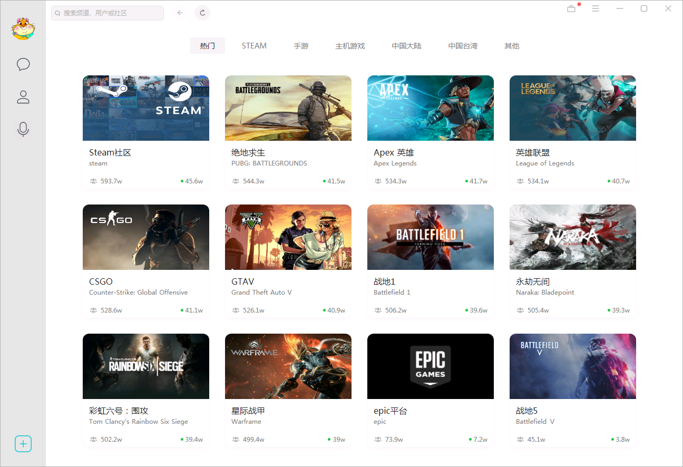Click green online dot on 战地5 card

613,439
